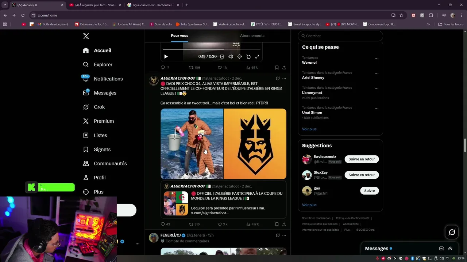467x262 pixels.
Task: Open options for L'anonymat trend
Action: tap(377, 88)
